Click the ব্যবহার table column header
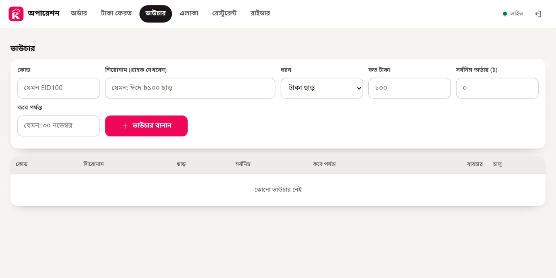556x278 pixels. [475, 164]
